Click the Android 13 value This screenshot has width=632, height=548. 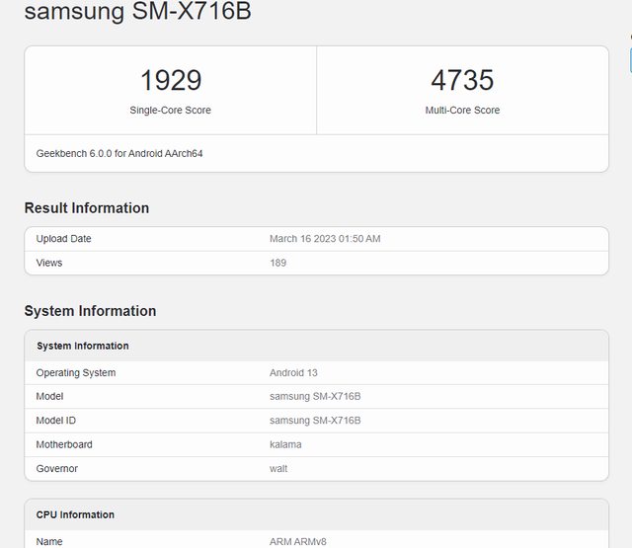[x=293, y=373]
